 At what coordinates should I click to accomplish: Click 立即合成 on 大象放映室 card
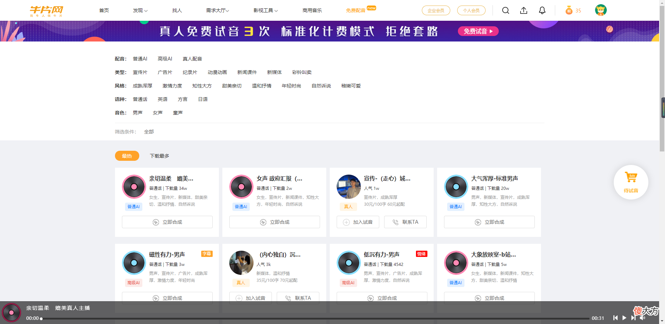[489, 298]
